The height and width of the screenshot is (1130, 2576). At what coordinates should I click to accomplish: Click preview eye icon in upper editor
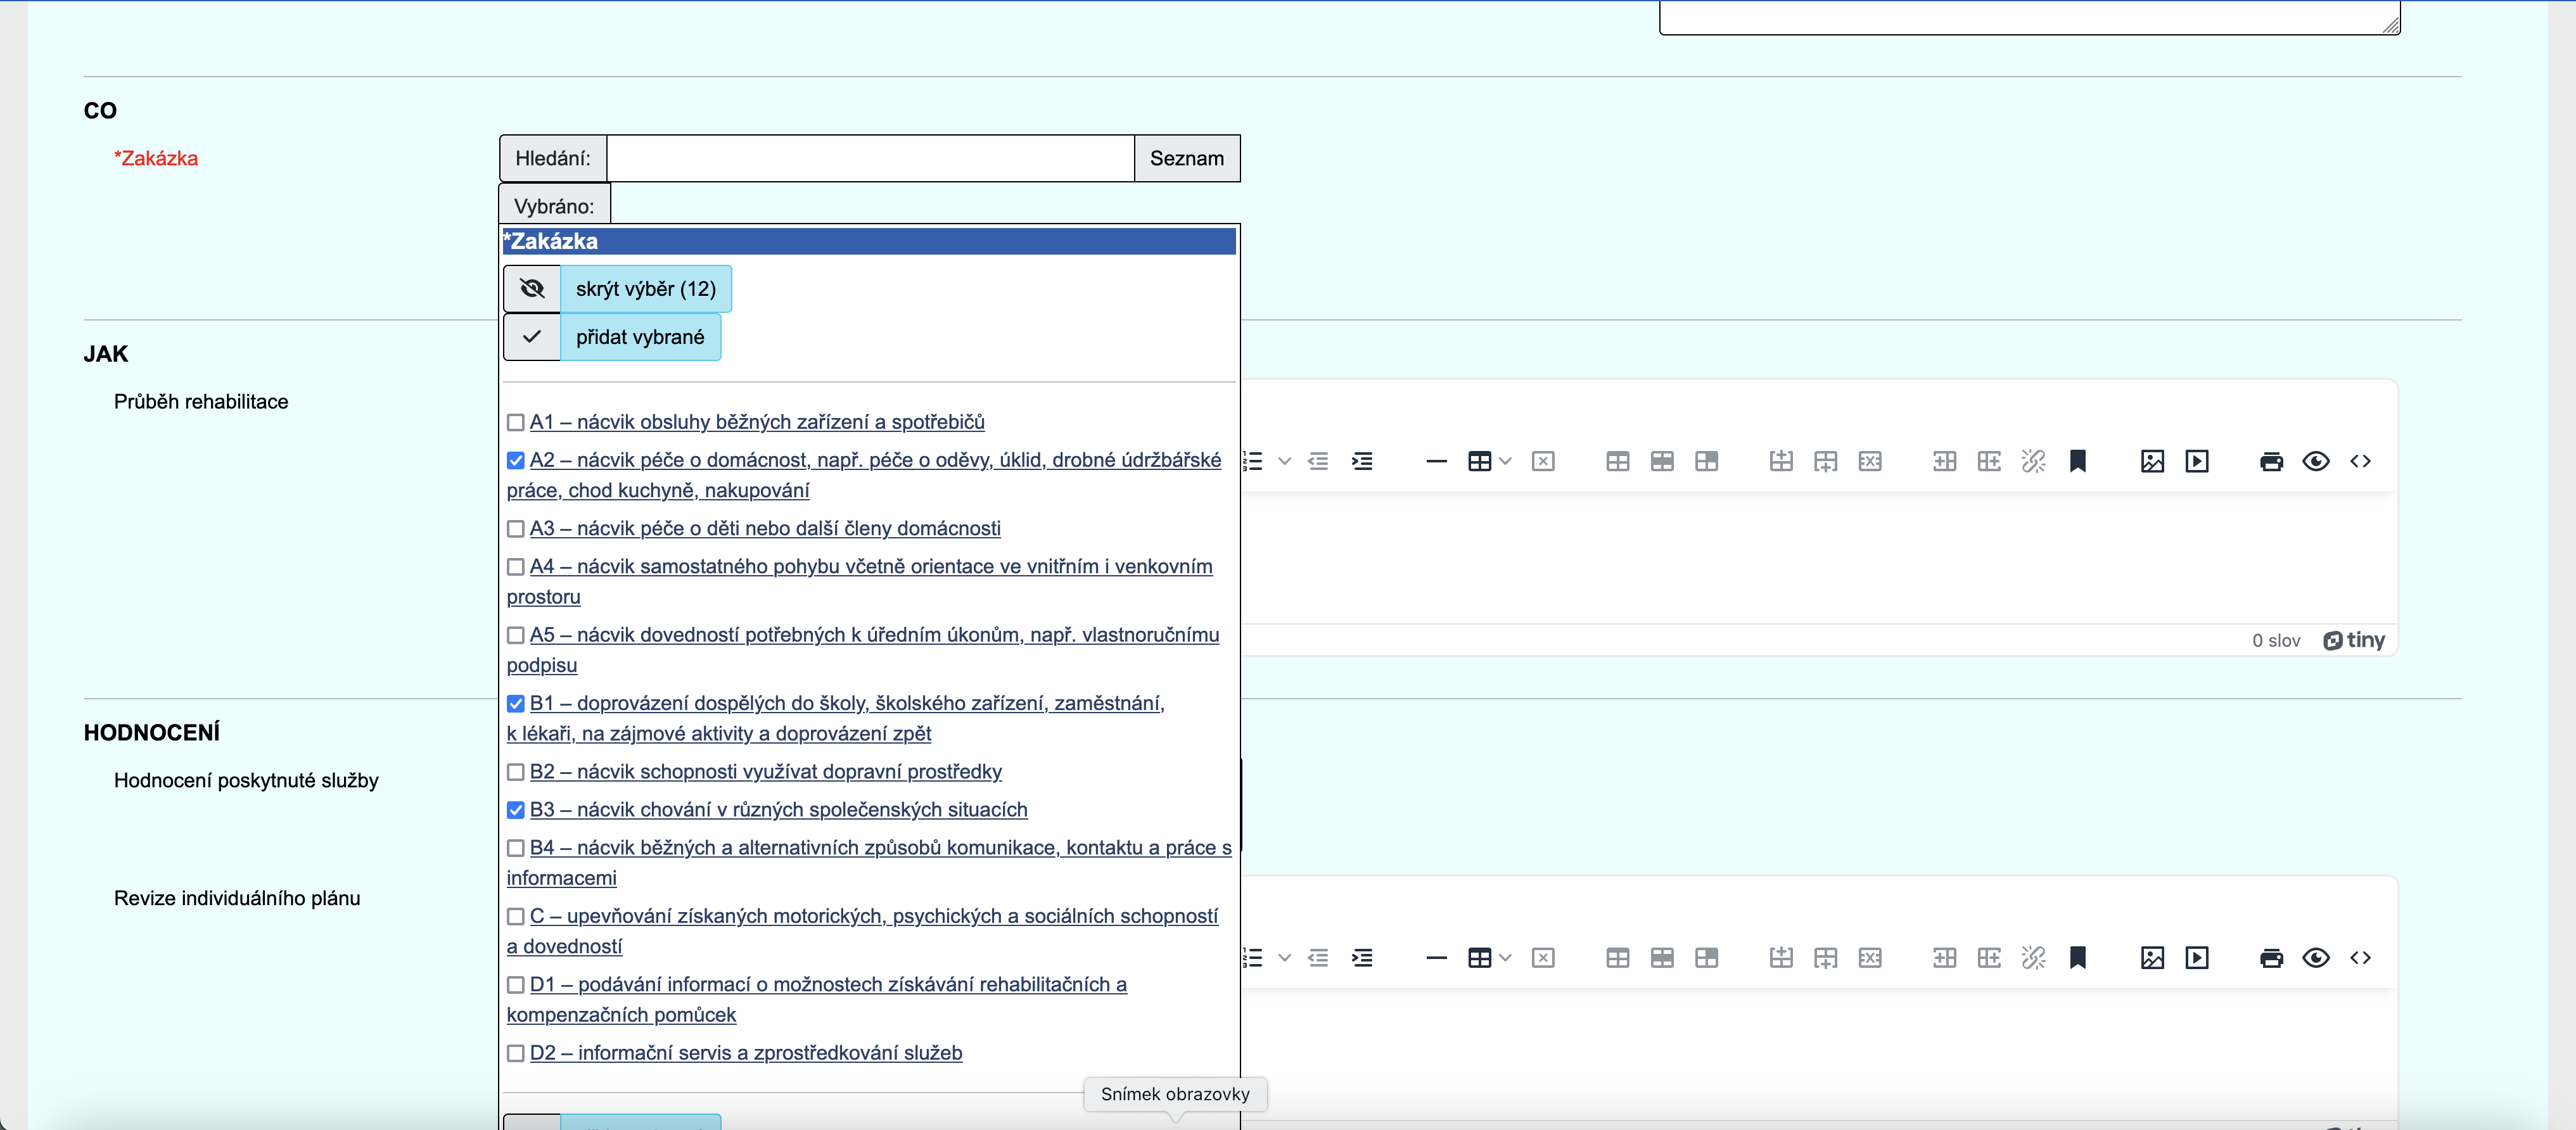point(2315,461)
